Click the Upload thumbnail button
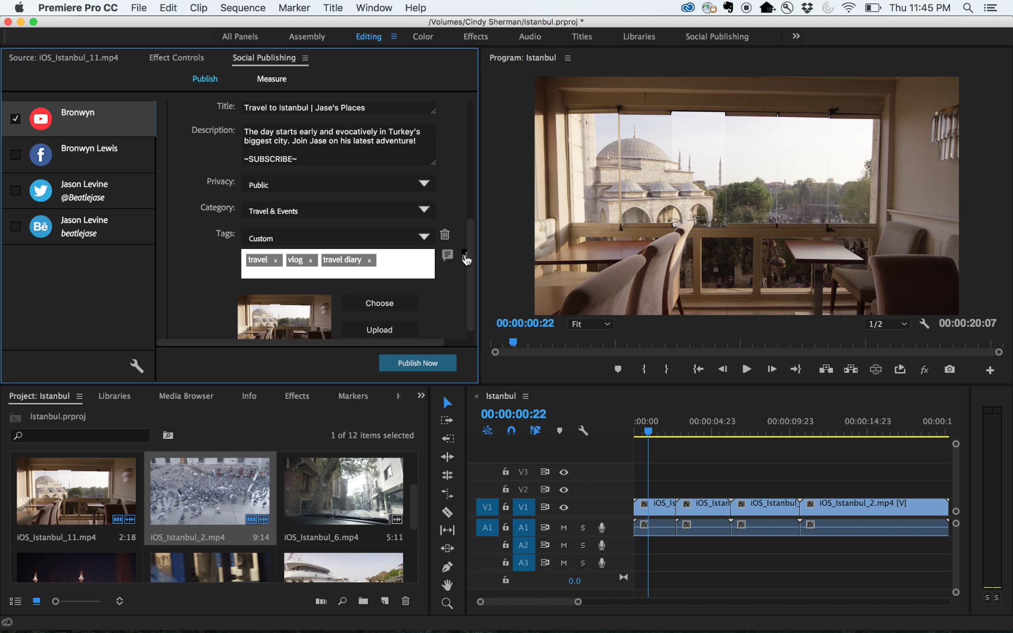 pos(380,330)
